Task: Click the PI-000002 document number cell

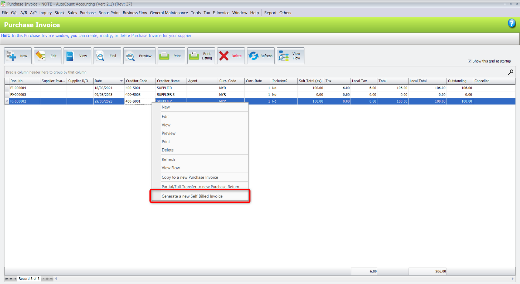Action: (x=25, y=101)
